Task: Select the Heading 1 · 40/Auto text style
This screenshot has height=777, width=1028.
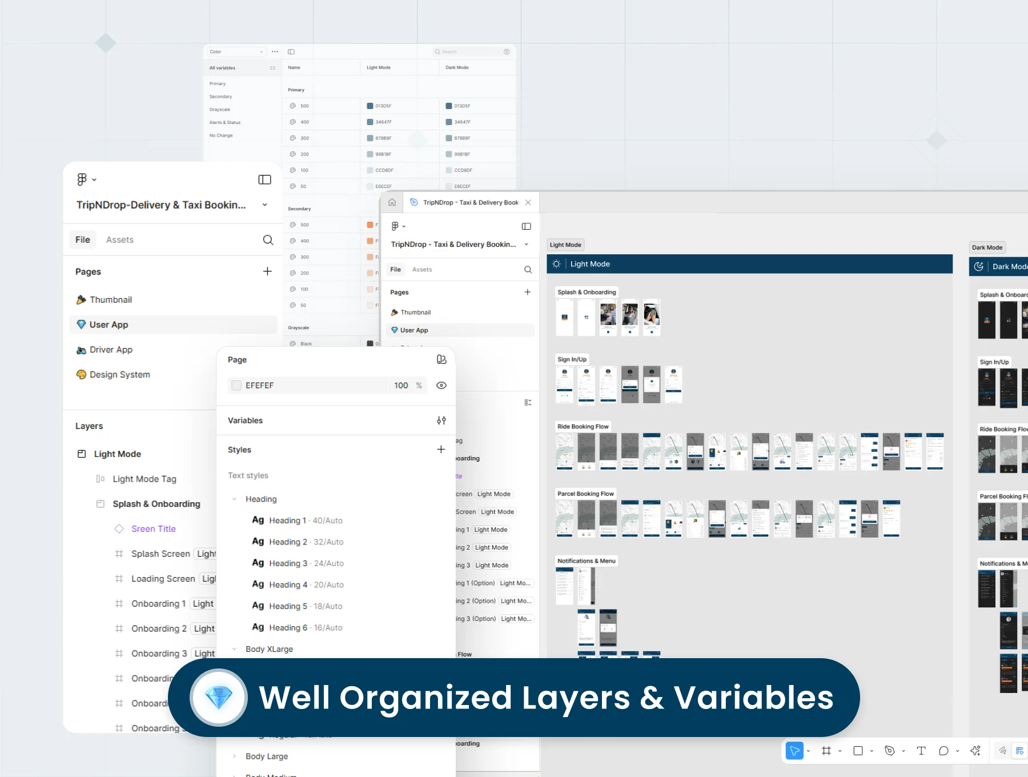Action: point(298,520)
